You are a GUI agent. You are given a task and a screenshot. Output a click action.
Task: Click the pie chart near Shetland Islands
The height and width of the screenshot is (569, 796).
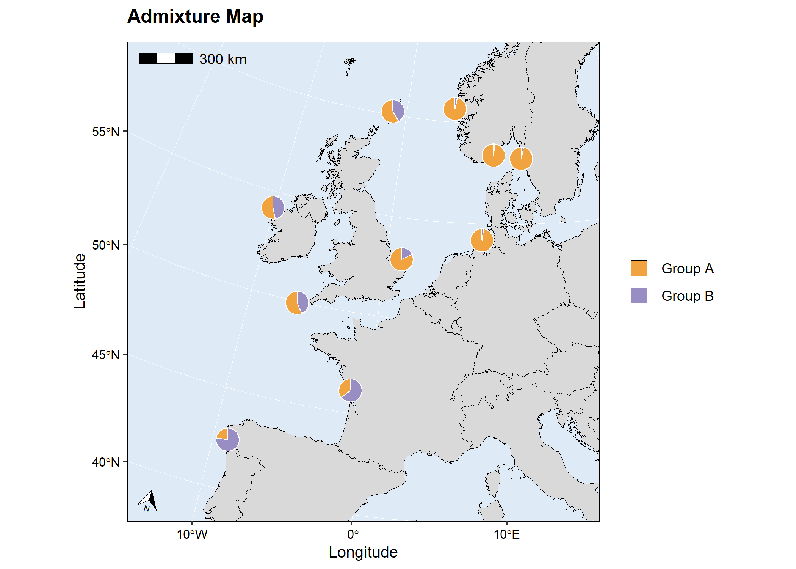tap(393, 111)
